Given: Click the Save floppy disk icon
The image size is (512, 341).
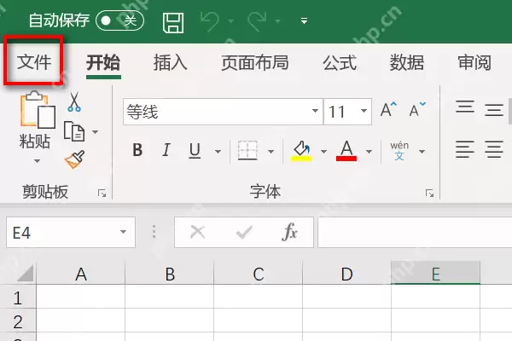Looking at the screenshot, I should point(173,22).
